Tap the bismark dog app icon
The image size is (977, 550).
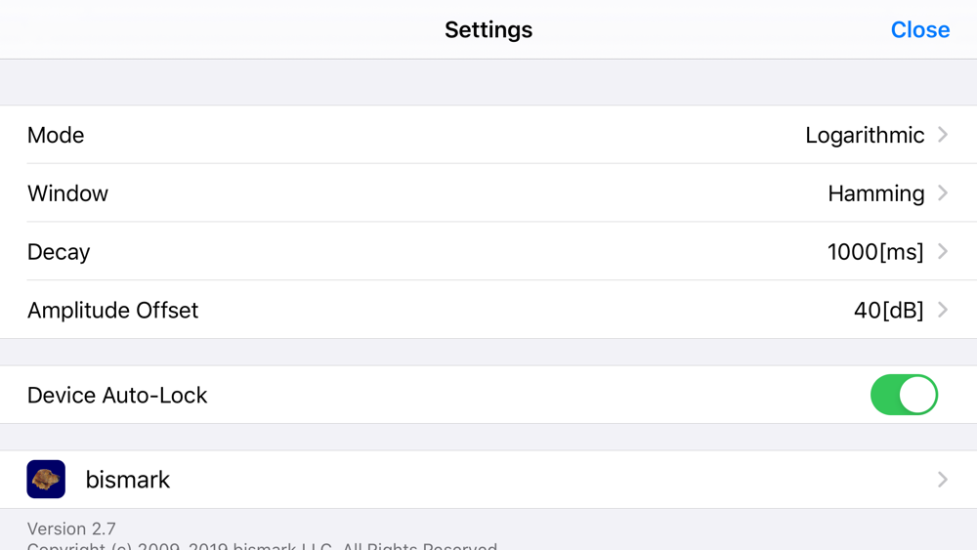pyautogui.click(x=46, y=479)
